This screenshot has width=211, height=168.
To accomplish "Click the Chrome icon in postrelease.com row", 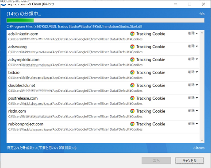I will (132, 98).
